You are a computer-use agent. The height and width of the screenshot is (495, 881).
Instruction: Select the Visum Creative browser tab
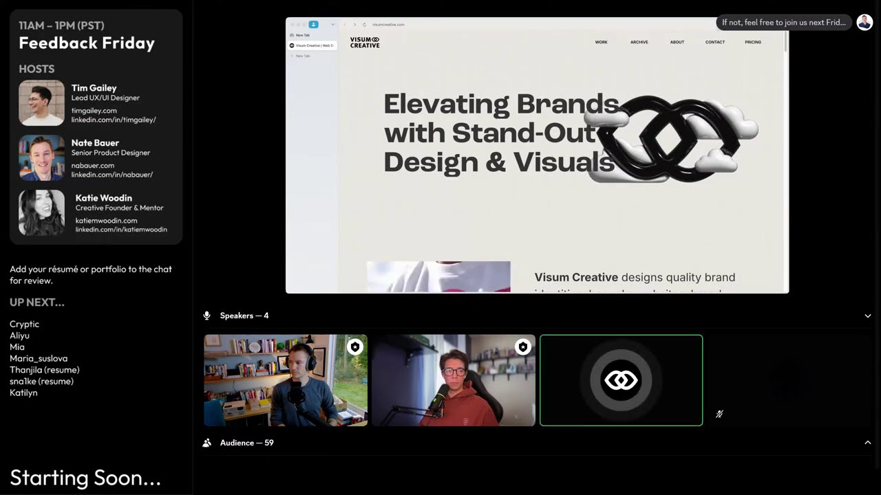point(312,45)
